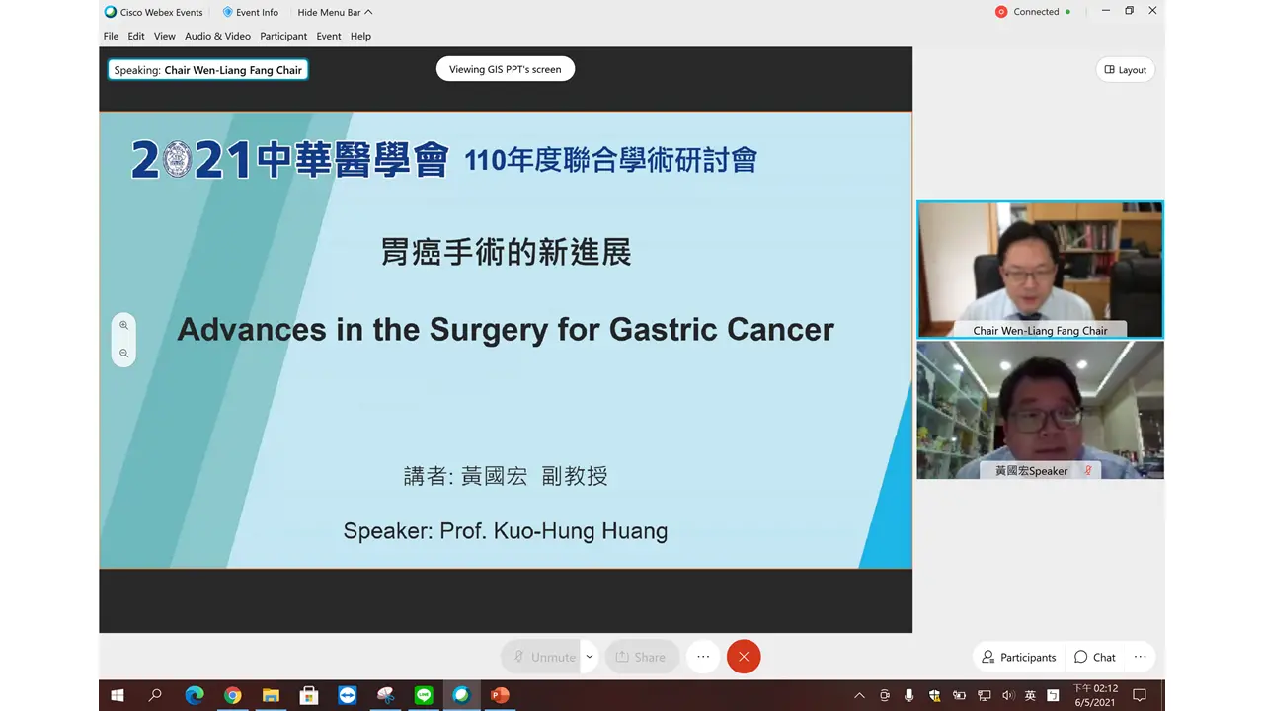
Task: Expand audio options arrow next to Unmute
Action: (x=590, y=657)
